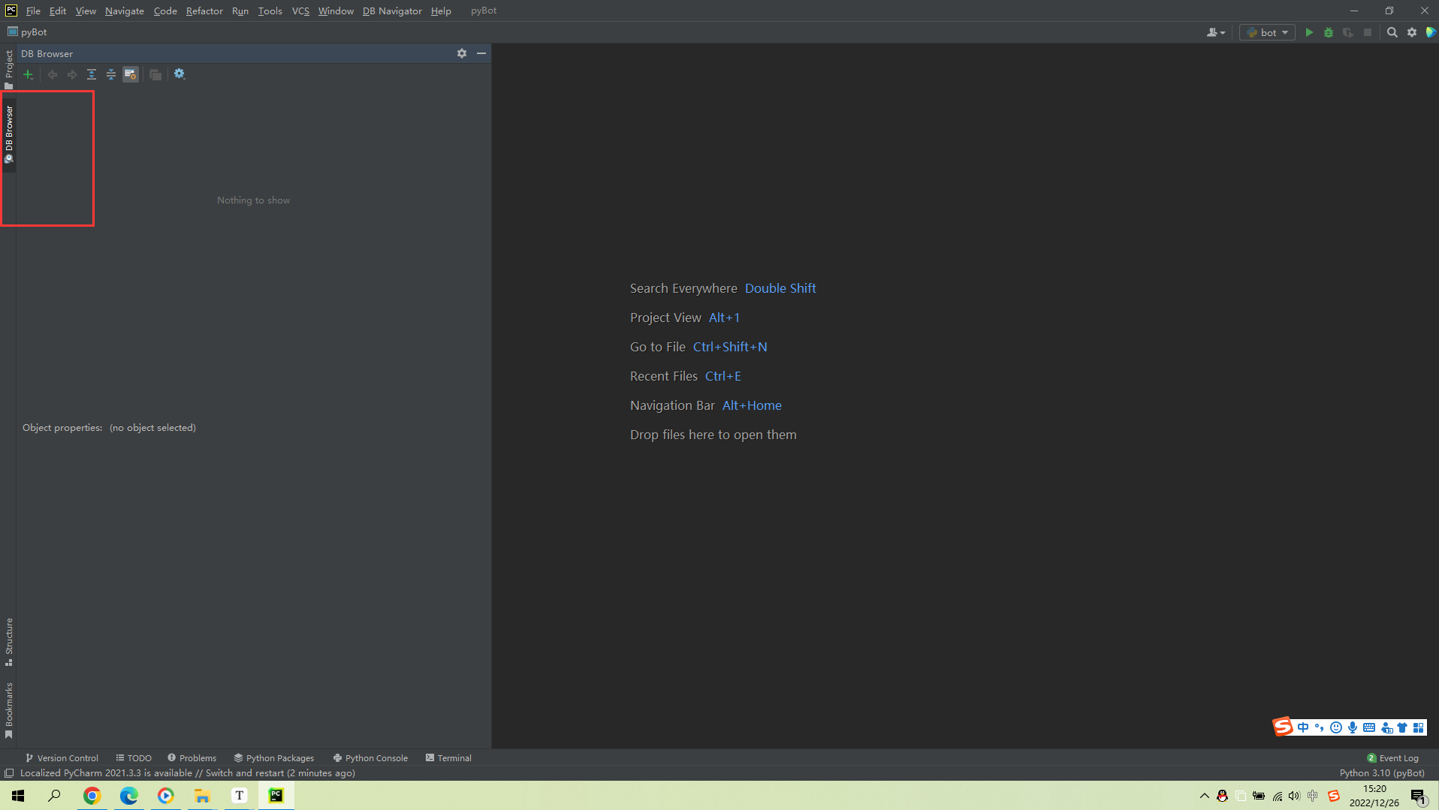
Task: Open Sogou soft keyboard icon
Action: [1369, 727]
